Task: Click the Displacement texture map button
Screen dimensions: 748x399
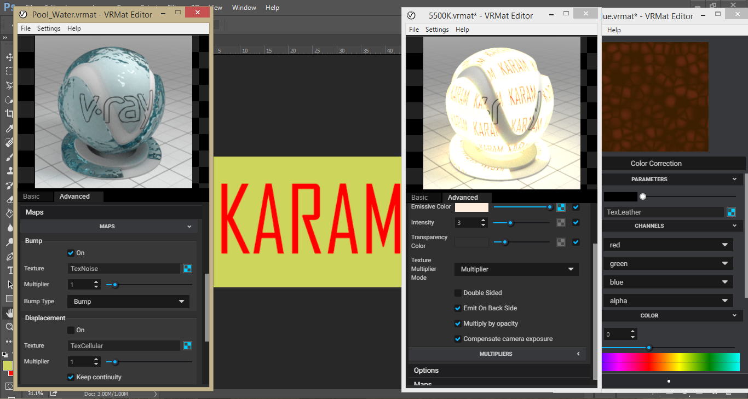Action: click(188, 345)
